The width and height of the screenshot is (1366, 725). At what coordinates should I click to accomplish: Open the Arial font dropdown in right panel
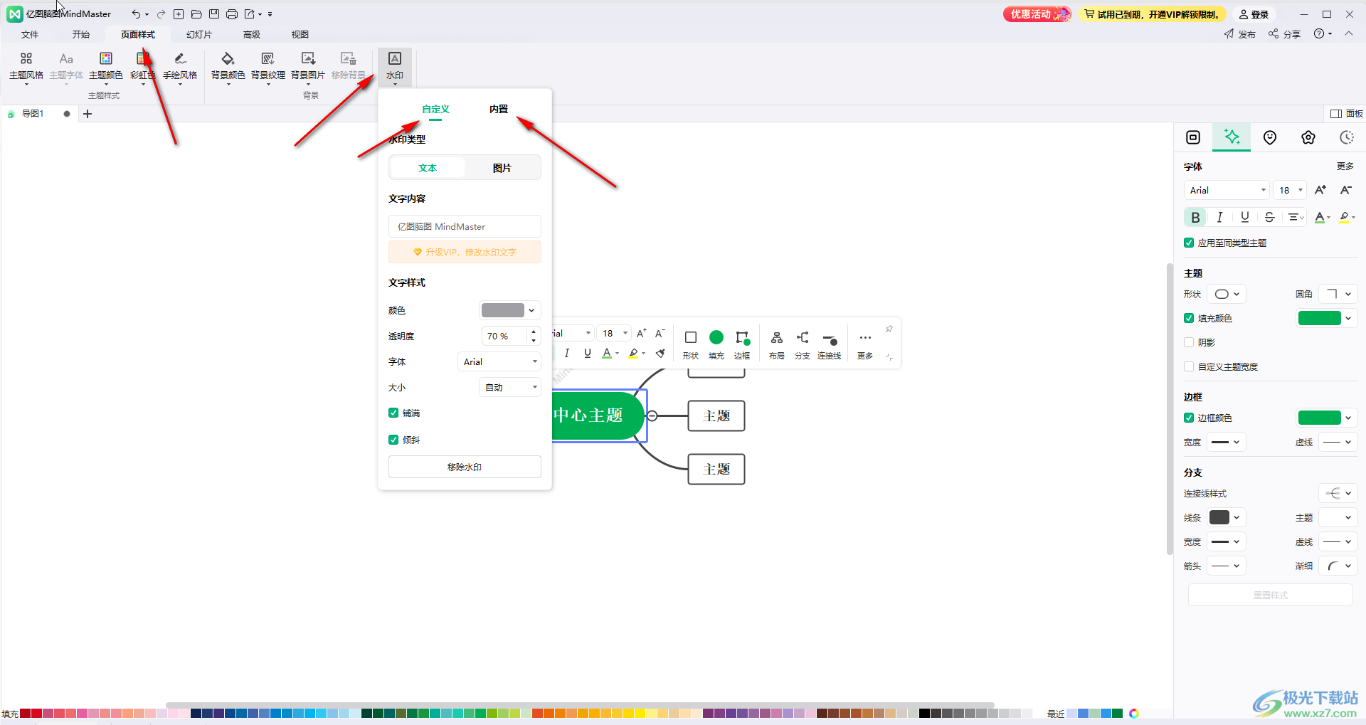point(1227,190)
